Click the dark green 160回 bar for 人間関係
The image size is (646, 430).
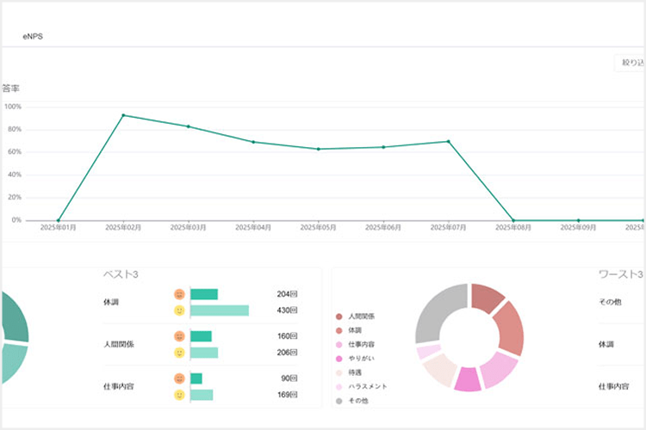point(201,336)
